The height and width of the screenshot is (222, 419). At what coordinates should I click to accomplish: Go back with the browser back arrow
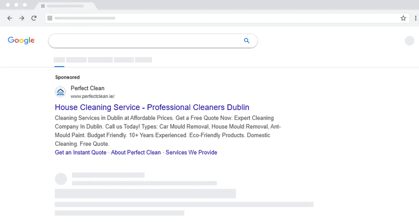pos(10,18)
